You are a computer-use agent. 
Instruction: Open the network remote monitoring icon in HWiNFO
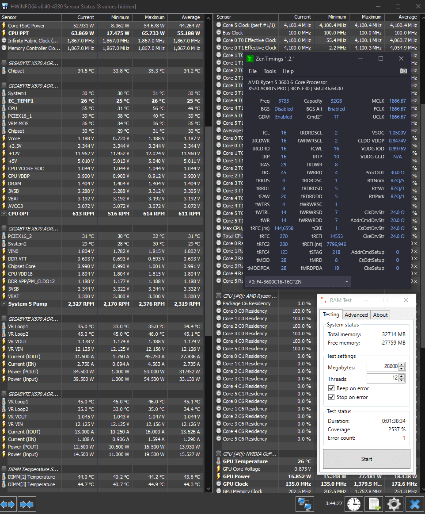click(x=304, y=504)
